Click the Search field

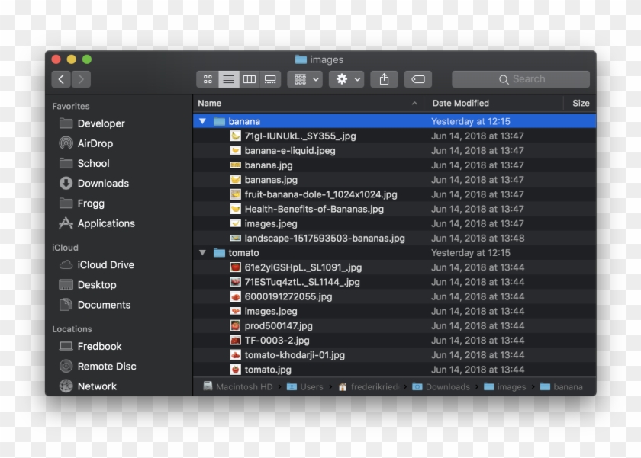coord(520,79)
